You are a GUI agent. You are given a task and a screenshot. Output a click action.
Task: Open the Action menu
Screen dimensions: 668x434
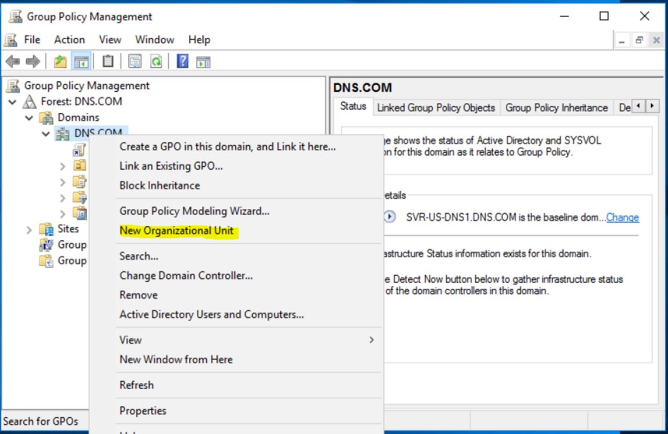tap(69, 40)
